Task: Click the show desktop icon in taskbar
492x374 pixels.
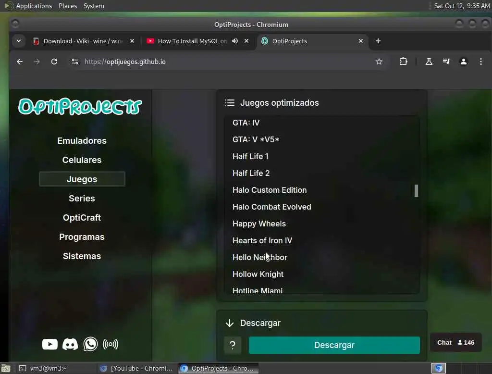Action: coord(6,368)
